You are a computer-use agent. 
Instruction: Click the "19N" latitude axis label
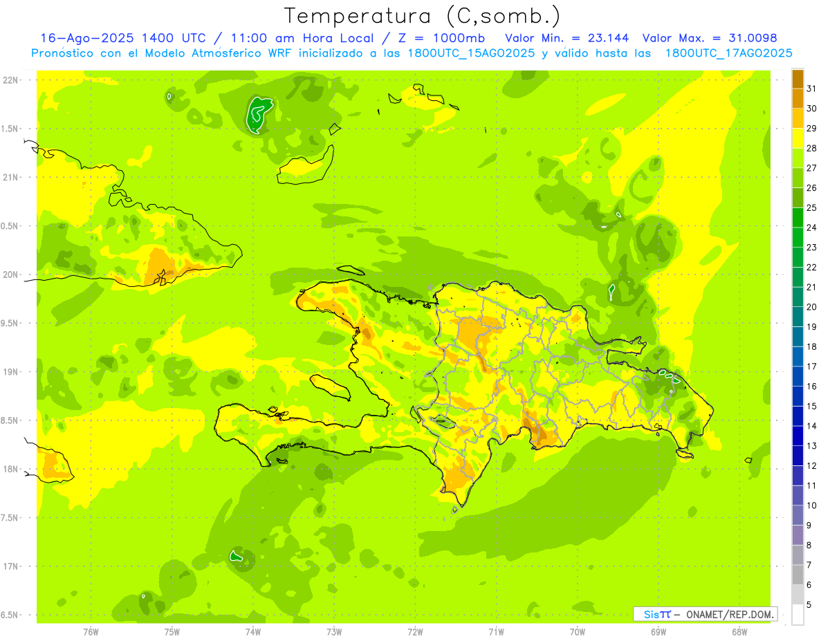(x=10, y=372)
